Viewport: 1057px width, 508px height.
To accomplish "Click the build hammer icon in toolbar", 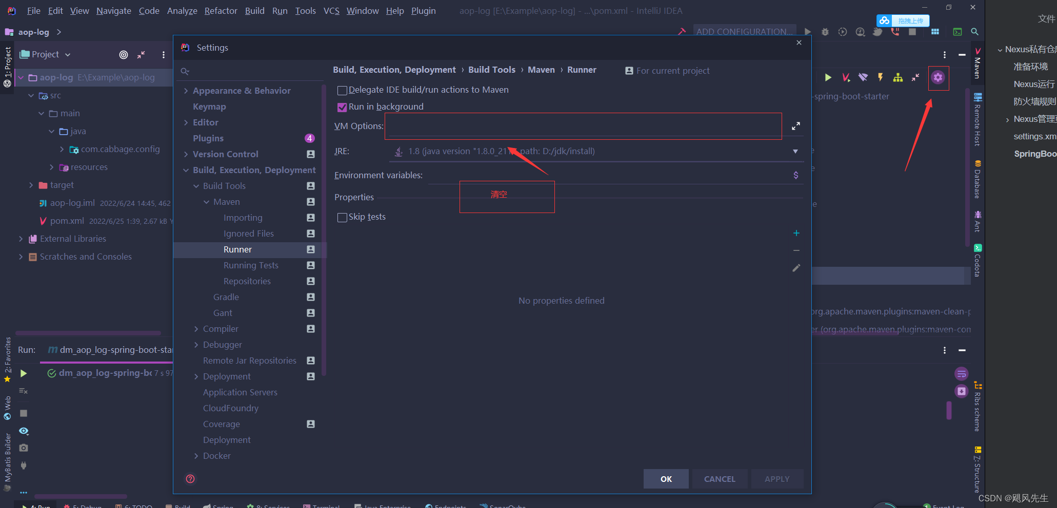I will 682,32.
